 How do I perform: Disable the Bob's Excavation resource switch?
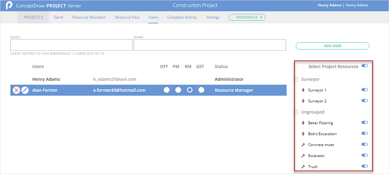click(364, 133)
